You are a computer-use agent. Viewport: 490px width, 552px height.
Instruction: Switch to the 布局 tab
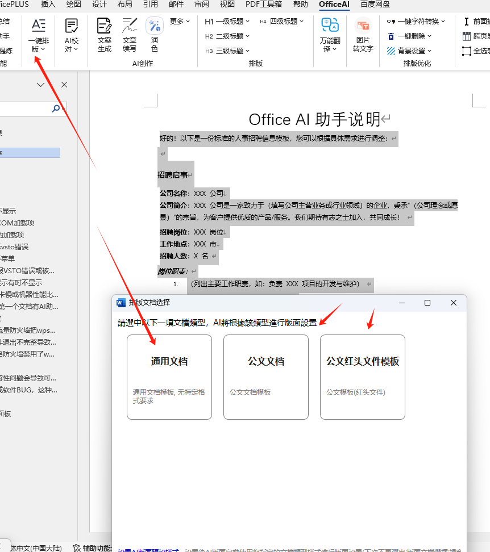[x=124, y=4]
